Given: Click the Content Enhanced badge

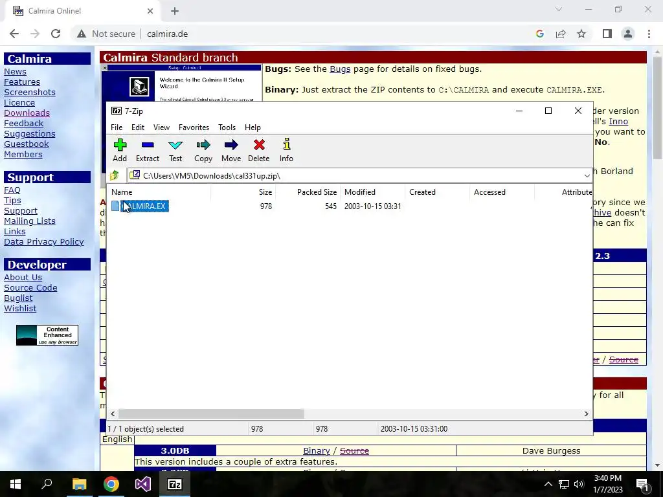Looking at the screenshot, I should coord(47,335).
